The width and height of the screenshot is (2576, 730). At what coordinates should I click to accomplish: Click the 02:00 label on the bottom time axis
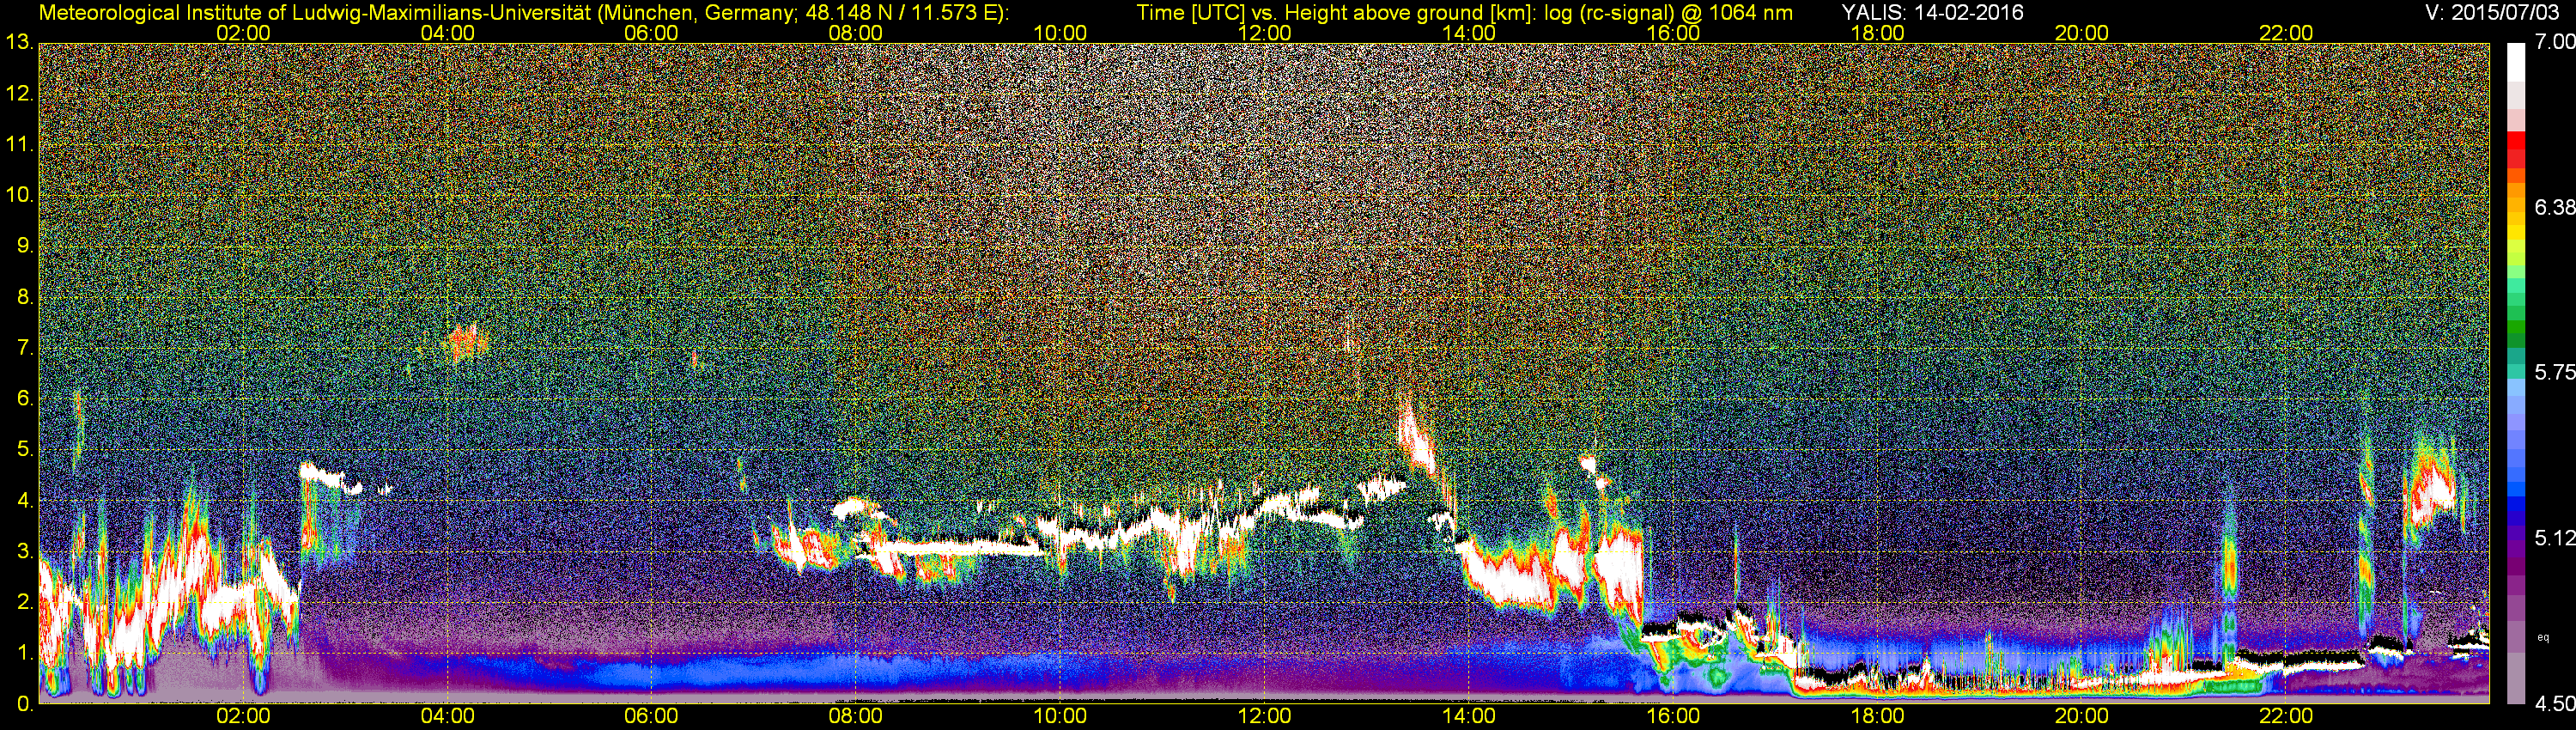pos(243,716)
